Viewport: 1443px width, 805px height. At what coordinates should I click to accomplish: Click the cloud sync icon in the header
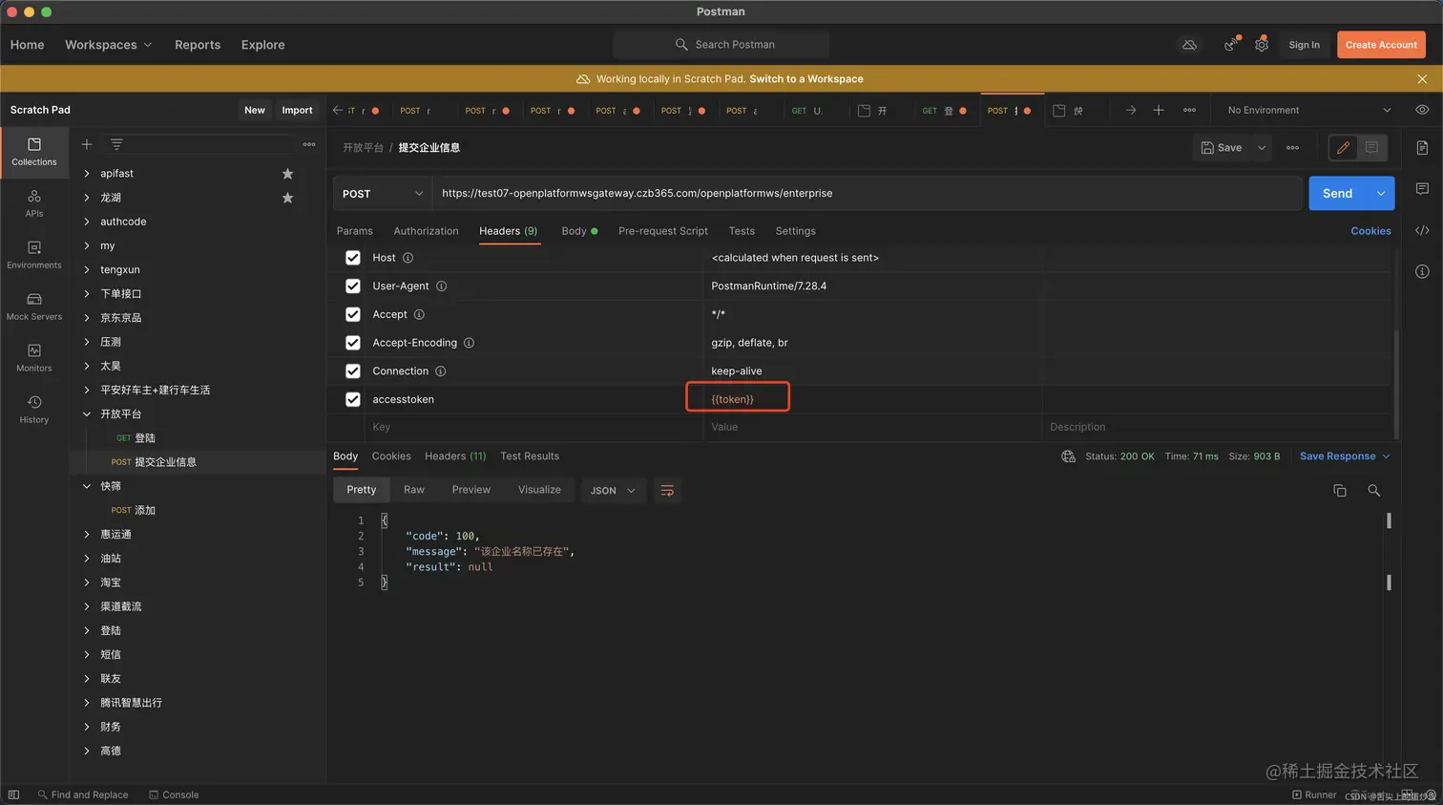1189,45
